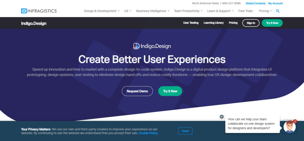Expand the Pricing menu in top navigation

tap(265, 11)
